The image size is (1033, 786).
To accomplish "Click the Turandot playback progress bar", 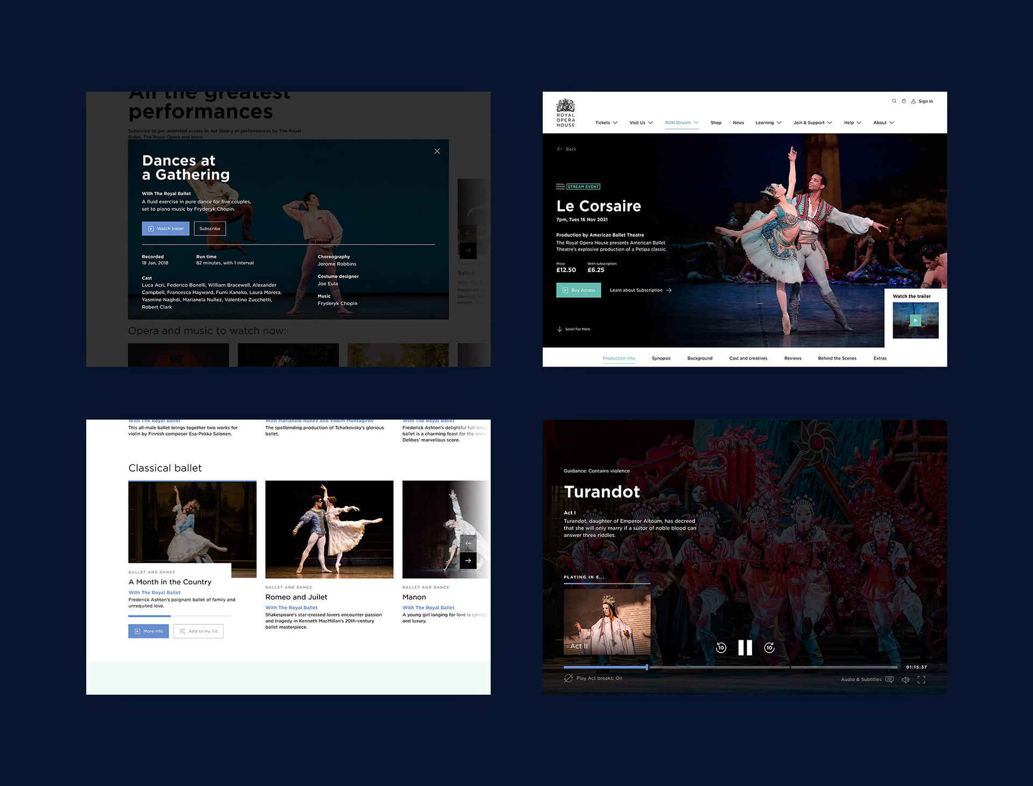I will [731, 667].
